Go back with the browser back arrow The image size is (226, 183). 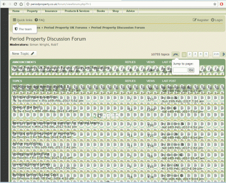(4, 4)
